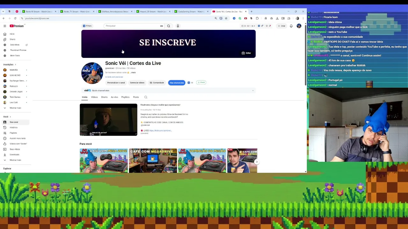Reload the page in the browser
Image resolution: width=408 pixels, height=229 pixels.
[x=15, y=18]
